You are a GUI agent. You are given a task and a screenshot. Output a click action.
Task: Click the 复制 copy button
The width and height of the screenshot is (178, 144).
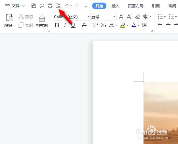tap(26, 25)
